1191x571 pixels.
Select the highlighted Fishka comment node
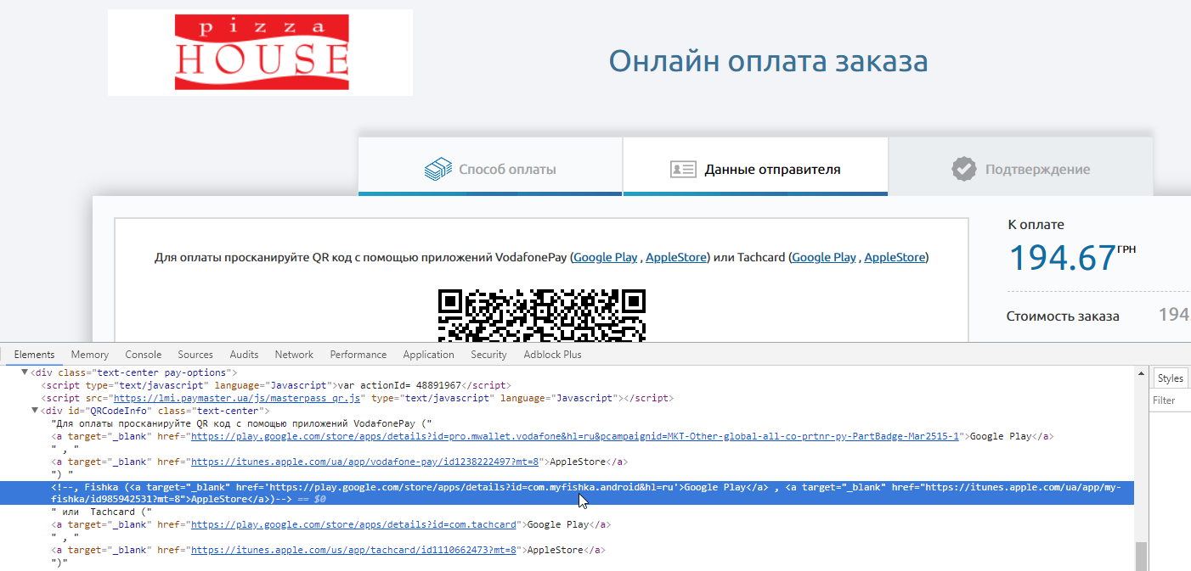click(567, 493)
